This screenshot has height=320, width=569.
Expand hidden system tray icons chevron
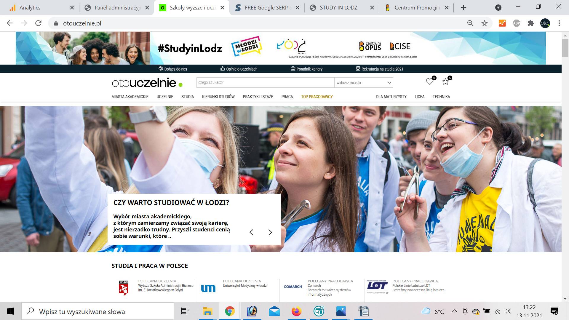click(454, 311)
